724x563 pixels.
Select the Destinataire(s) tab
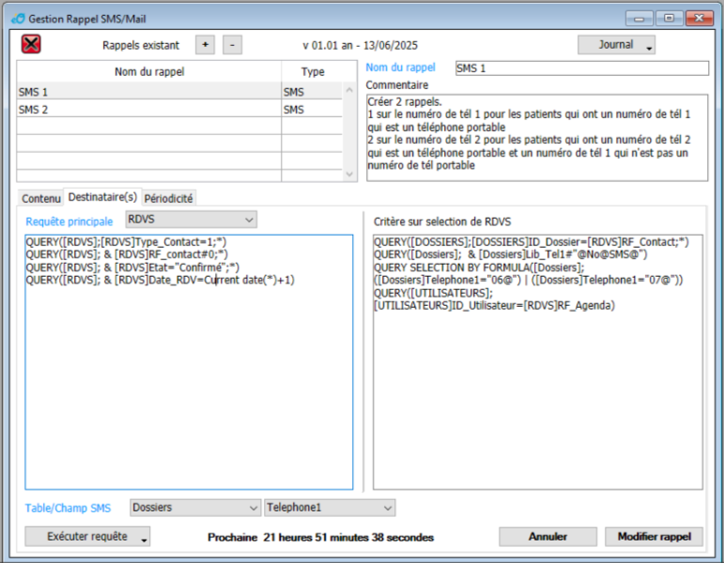tap(102, 197)
